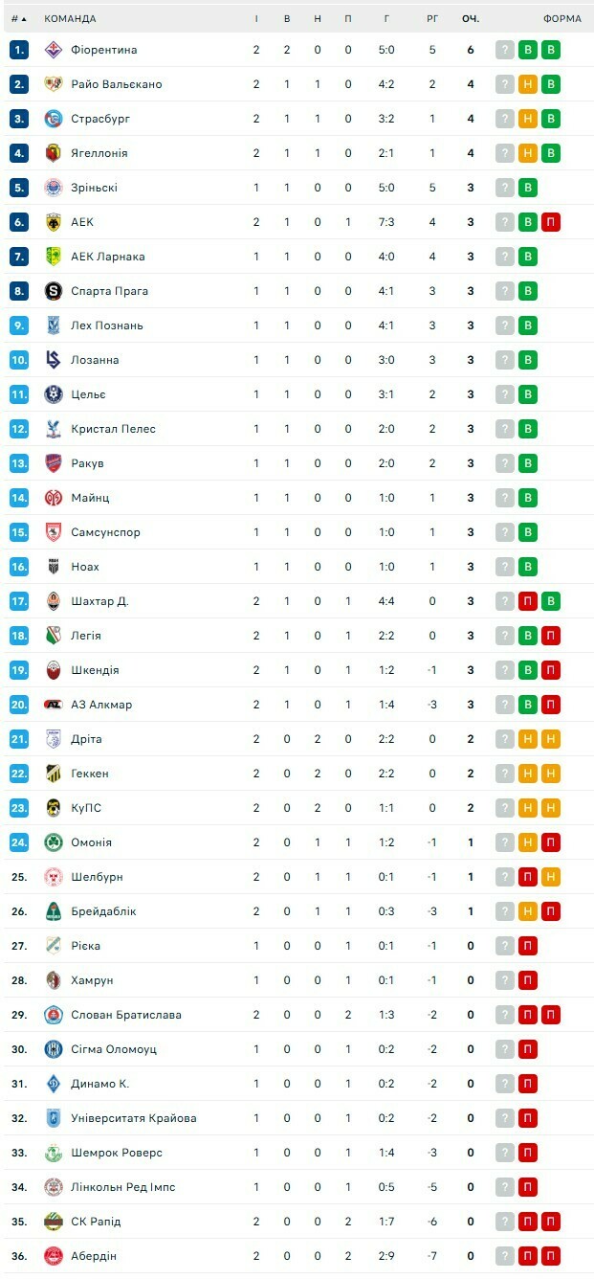The height and width of the screenshot is (1279, 594).
Task: Sort table by ОЧ. points column
Action: pos(470,19)
